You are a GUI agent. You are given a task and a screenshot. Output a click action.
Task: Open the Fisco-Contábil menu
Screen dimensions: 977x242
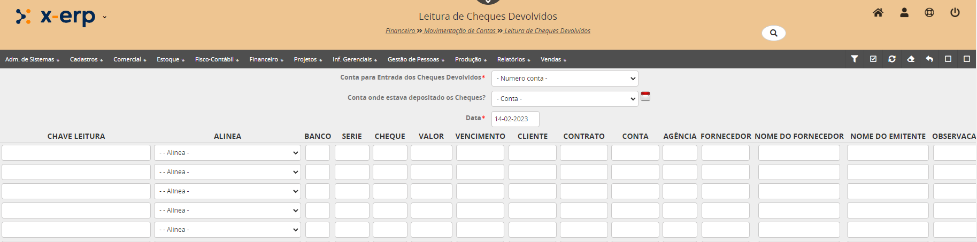pos(217,59)
